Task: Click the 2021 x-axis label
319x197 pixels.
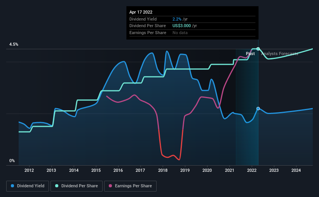Action: point(230,170)
